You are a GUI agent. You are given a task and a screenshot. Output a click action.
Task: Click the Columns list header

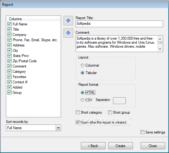33,19
